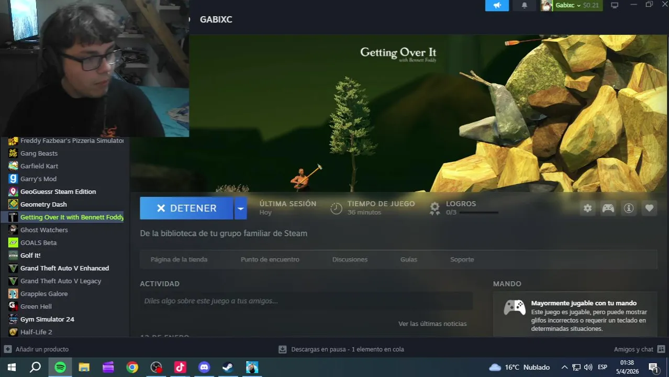Image resolution: width=669 pixels, height=377 pixels.
Task: Open Spotify from taskbar
Action: 60,368
